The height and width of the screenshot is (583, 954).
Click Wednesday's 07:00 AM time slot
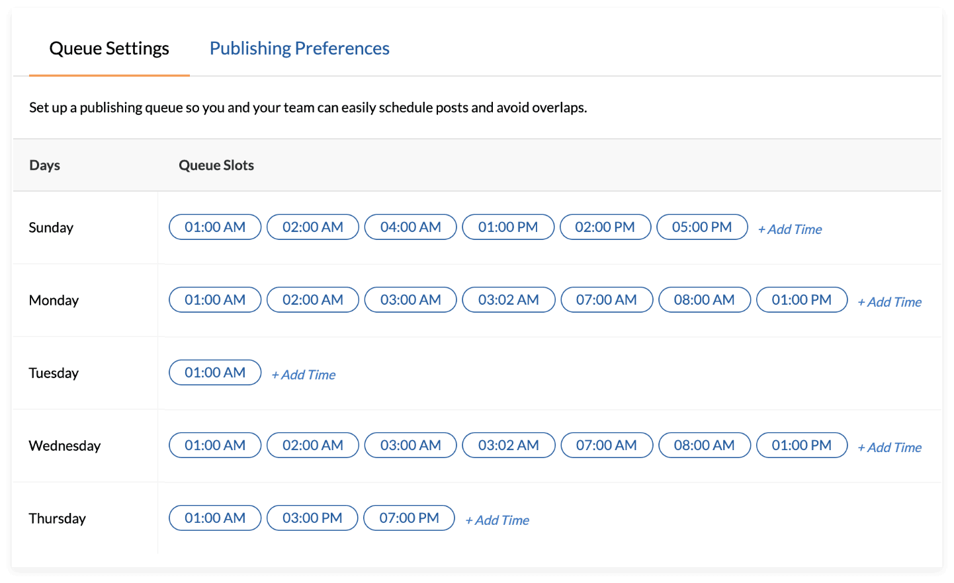tap(606, 445)
